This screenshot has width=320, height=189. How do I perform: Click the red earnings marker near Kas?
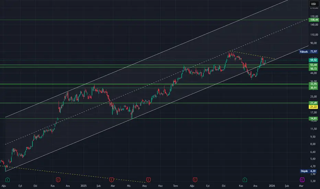pyautogui.click(x=58, y=180)
